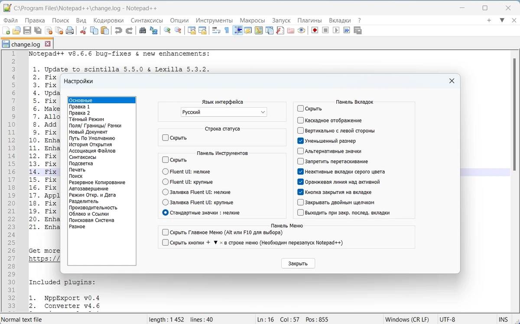Viewport: 520px width, 324px height.
Task: Click the Paste clipboard icon
Action: pos(104,30)
